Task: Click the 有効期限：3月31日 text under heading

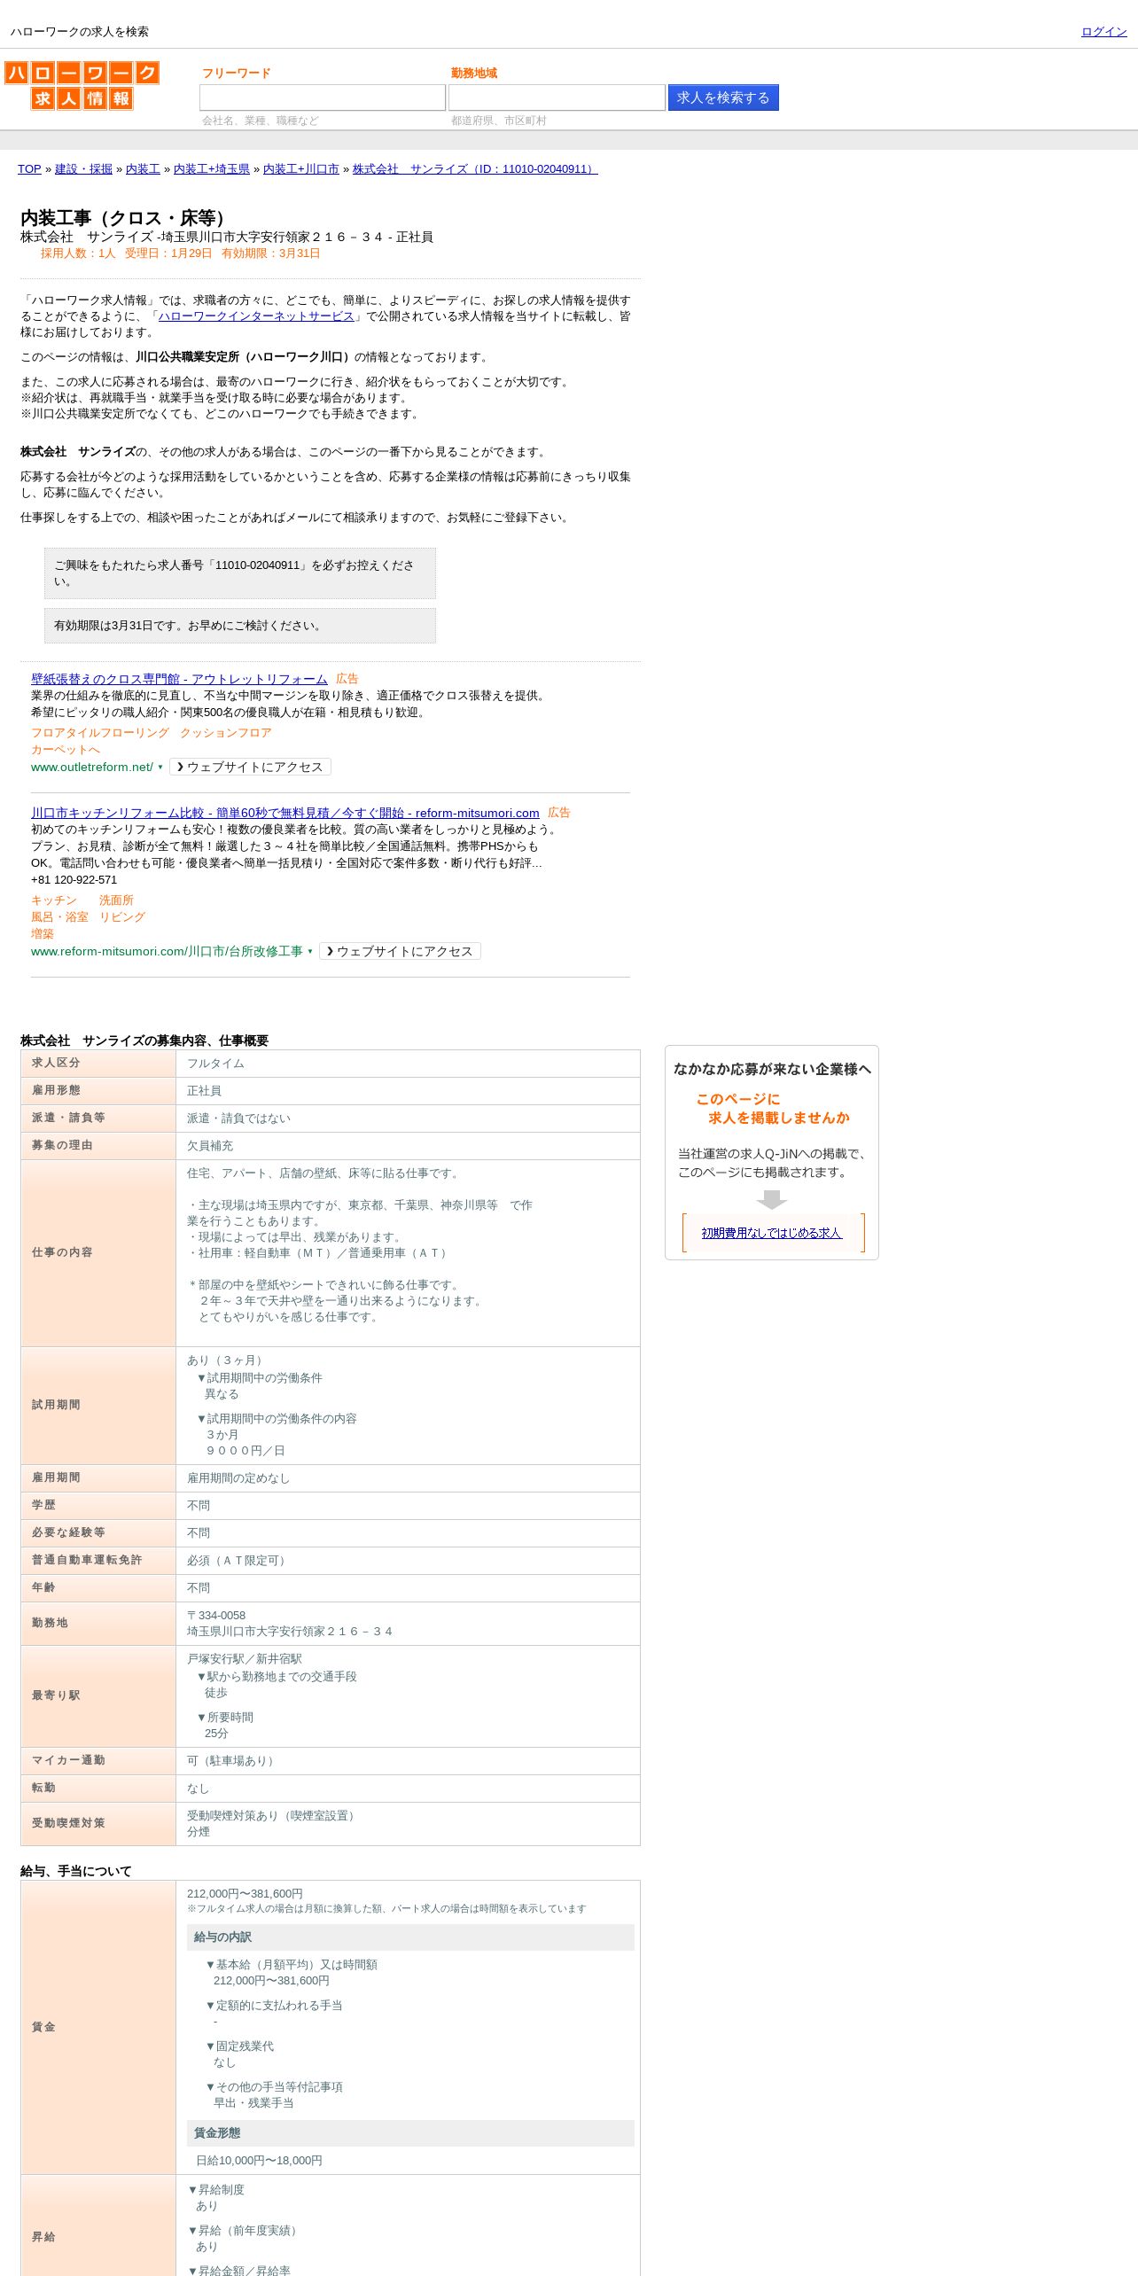Action: pyautogui.click(x=271, y=253)
